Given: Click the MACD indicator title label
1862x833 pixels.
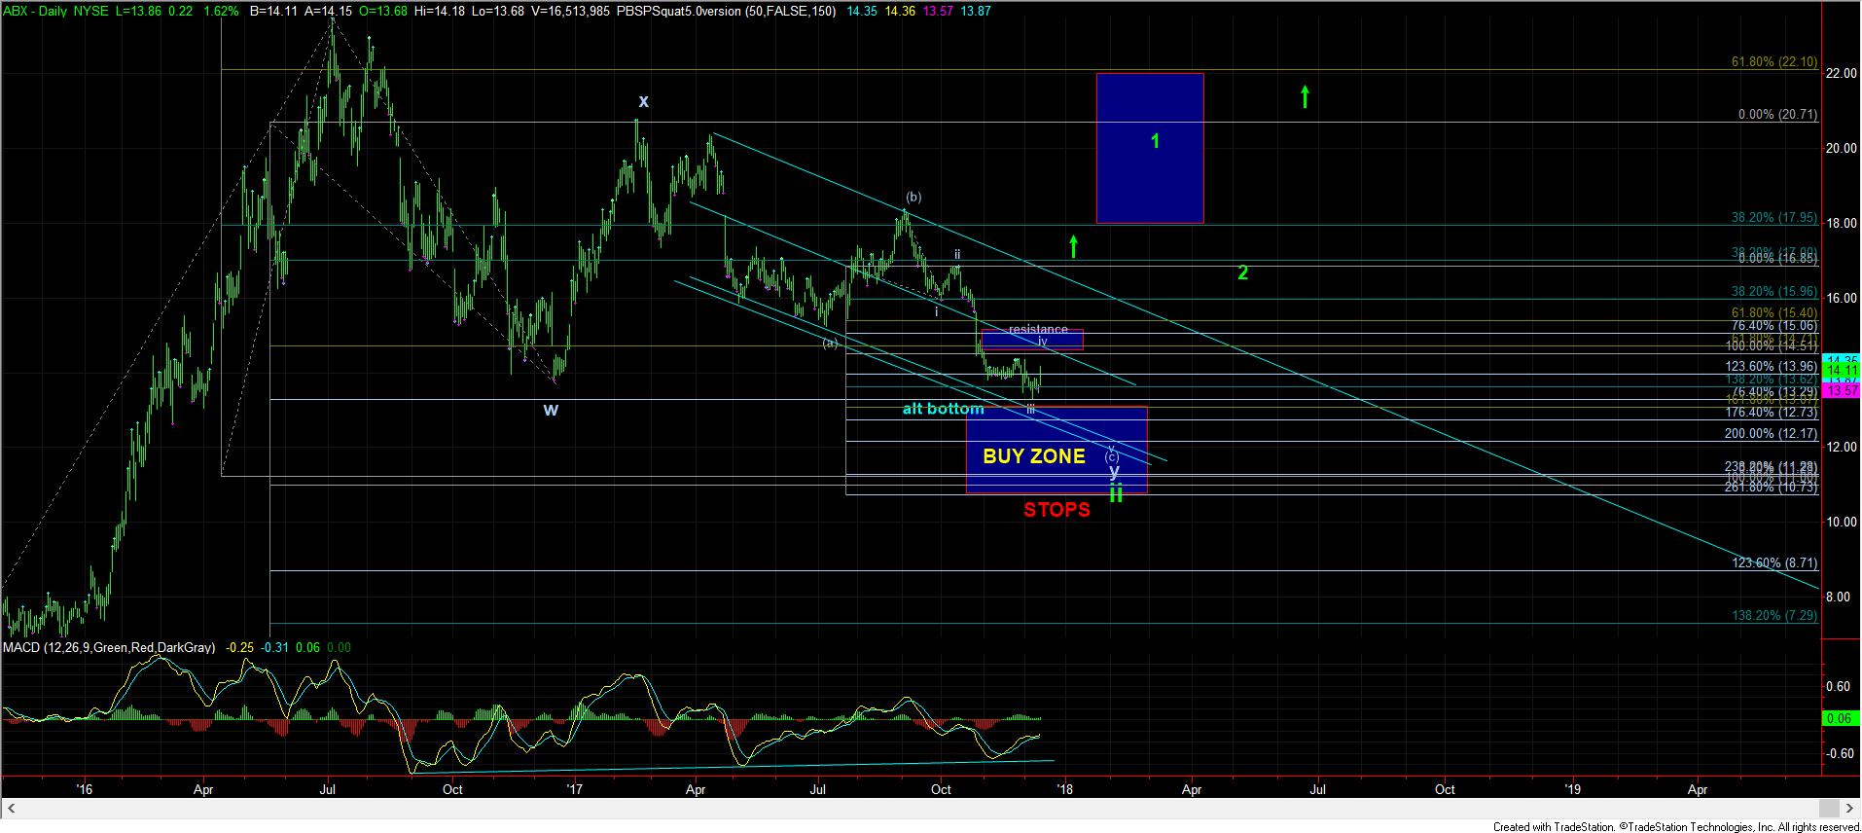Looking at the screenshot, I should tap(109, 647).
